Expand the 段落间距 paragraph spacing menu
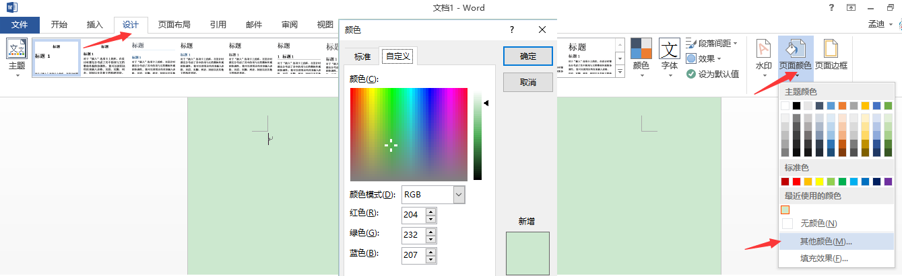Viewport: 902px width, 276px height. click(x=712, y=43)
